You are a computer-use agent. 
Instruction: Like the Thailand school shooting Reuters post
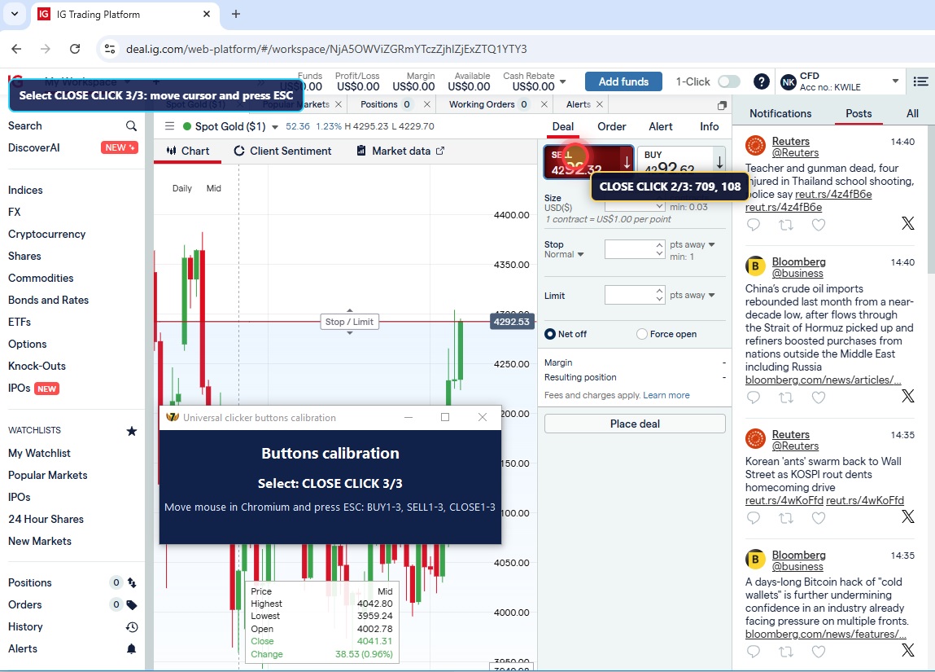tap(819, 224)
